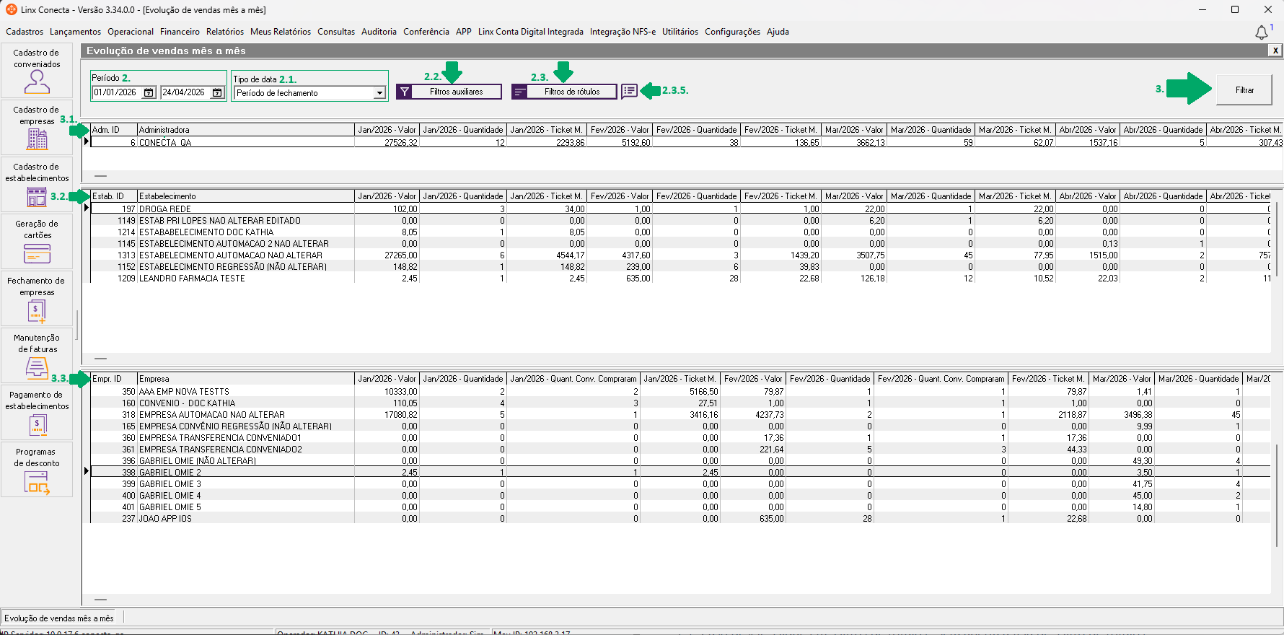The image size is (1284, 635).
Task: Open Manutenção de faturas sidebar shortcut
Action: (x=37, y=356)
